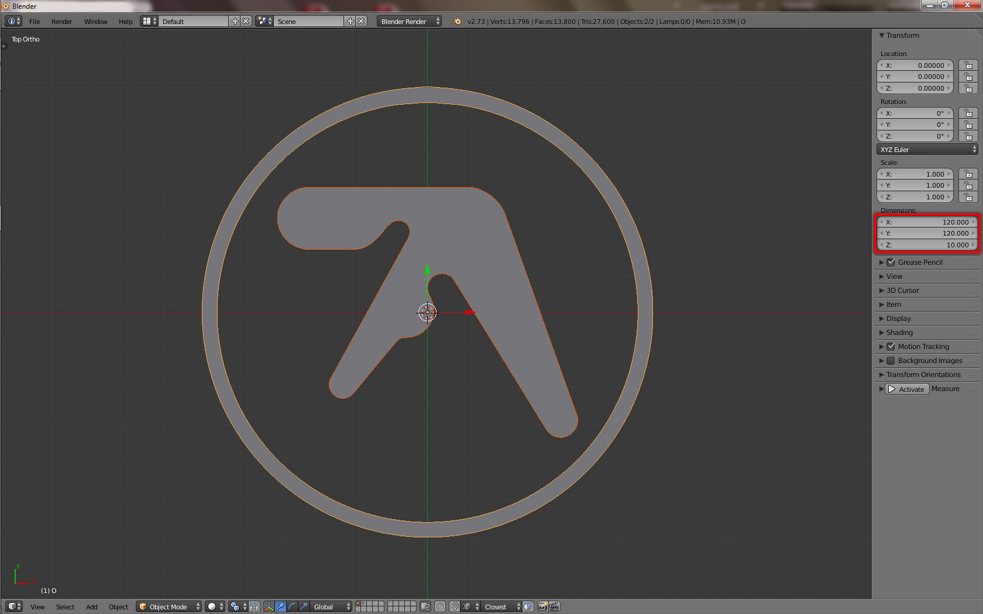
Task: Render OpenGL image of the viewport
Action: [x=543, y=606]
